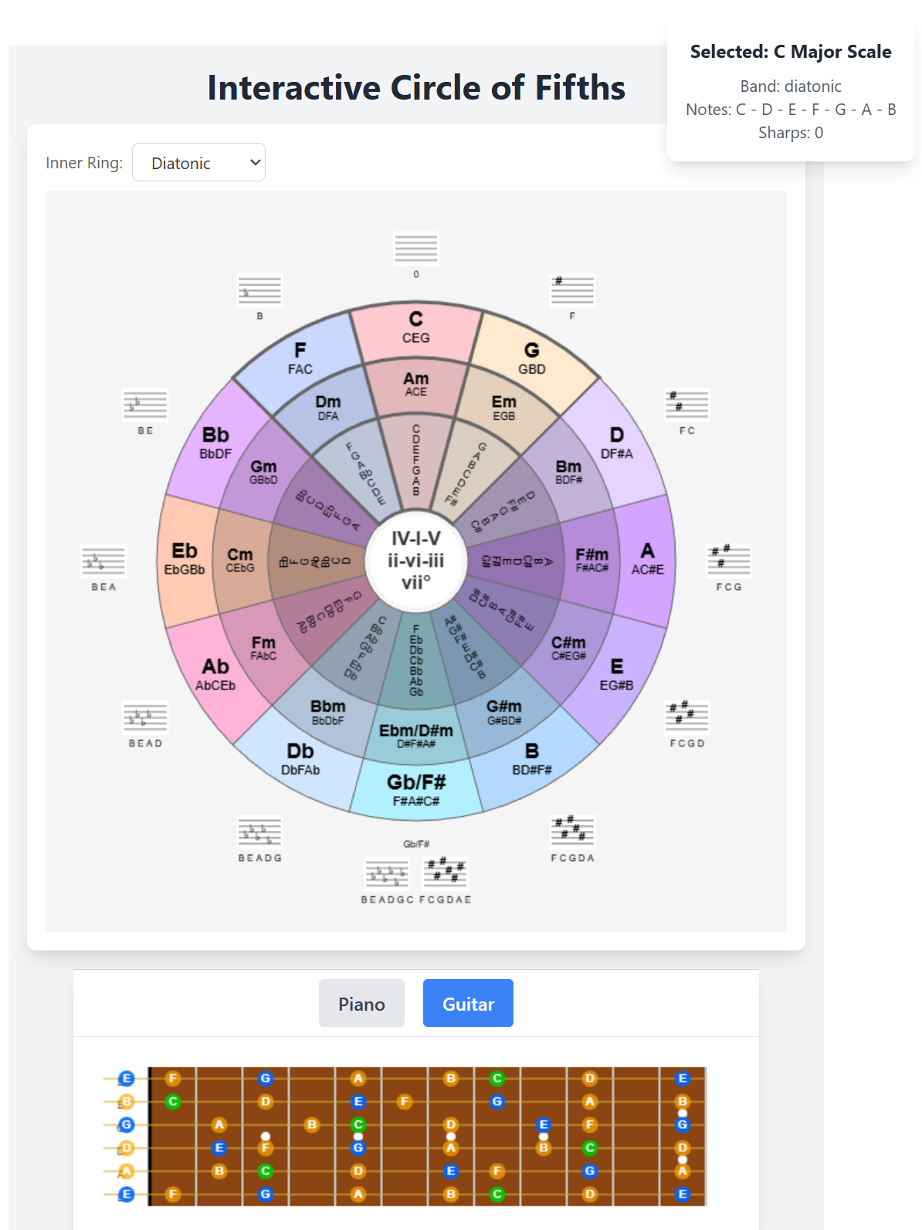The width and height of the screenshot is (922, 1230).
Task: Click the three-sharps F C G staff icon
Action: (x=728, y=561)
